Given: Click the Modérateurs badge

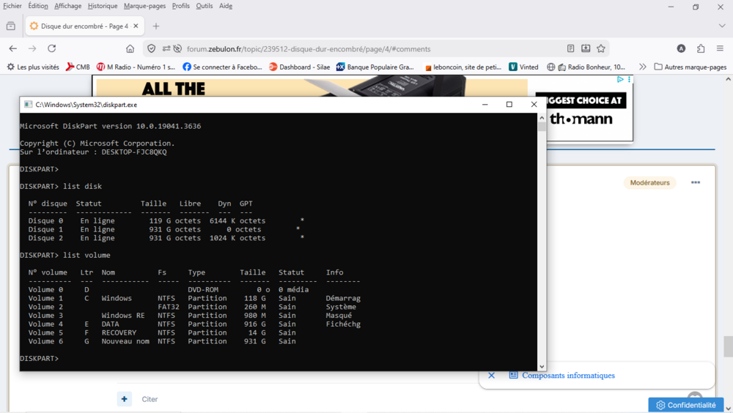Looking at the screenshot, I should click(649, 182).
